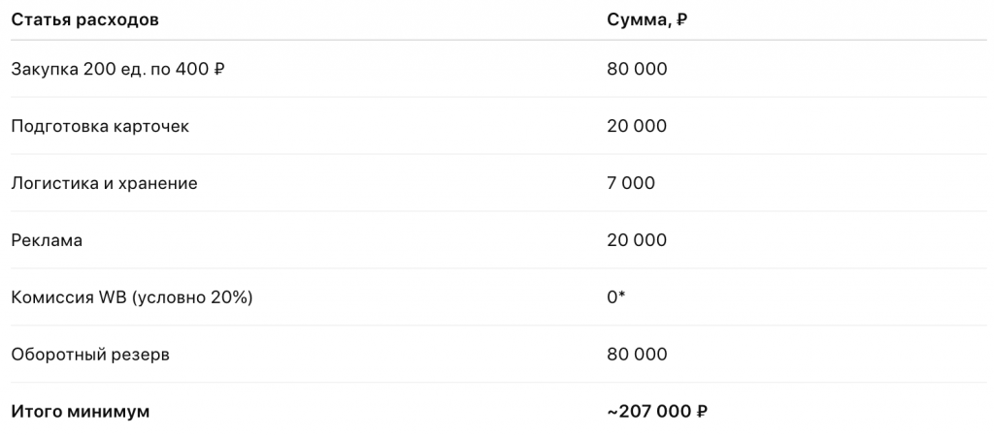
Task: Click the ~207 000 ₽ total amount
Action: click(x=657, y=412)
